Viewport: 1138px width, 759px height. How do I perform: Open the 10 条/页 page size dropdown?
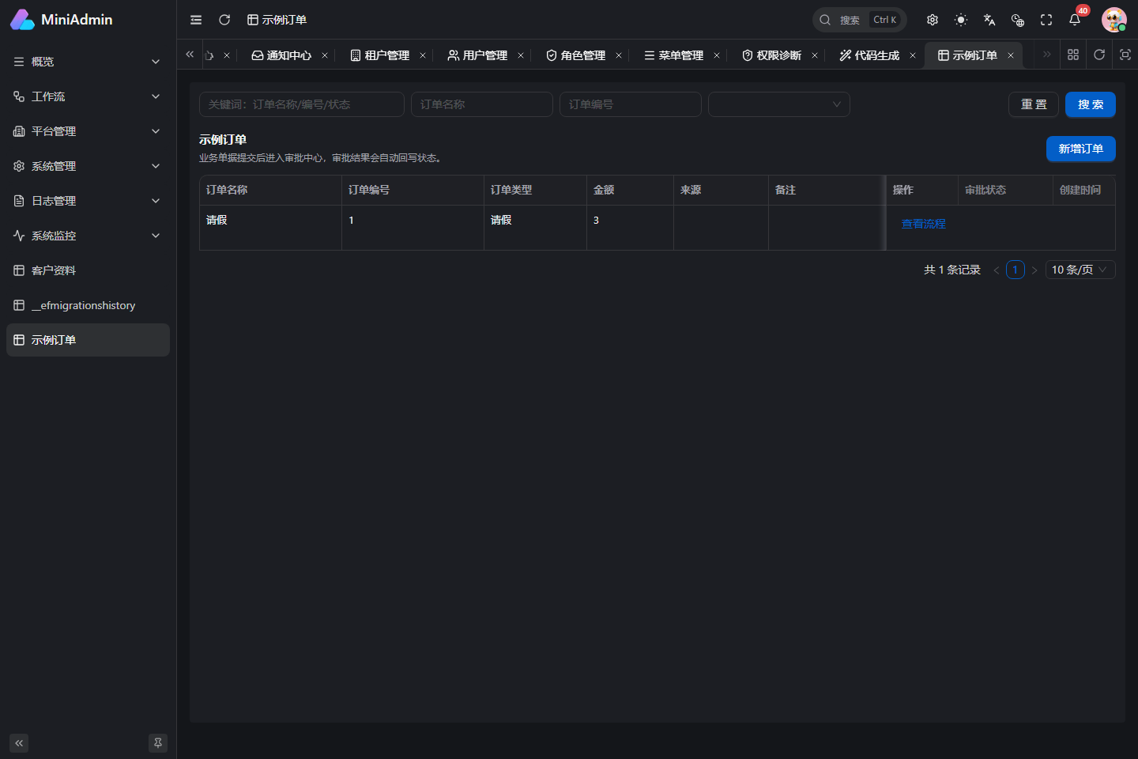1080,270
